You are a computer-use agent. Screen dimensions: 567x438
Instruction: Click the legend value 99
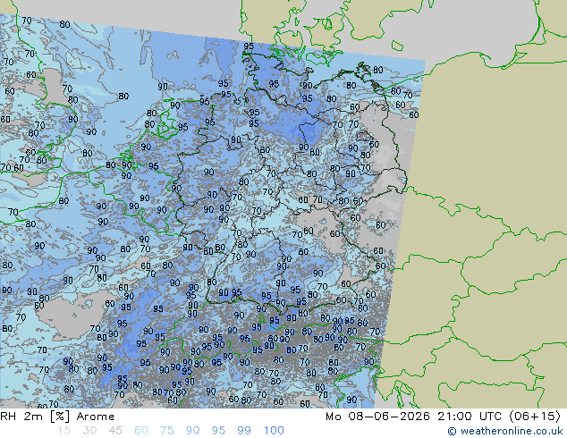click(x=244, y=431)
